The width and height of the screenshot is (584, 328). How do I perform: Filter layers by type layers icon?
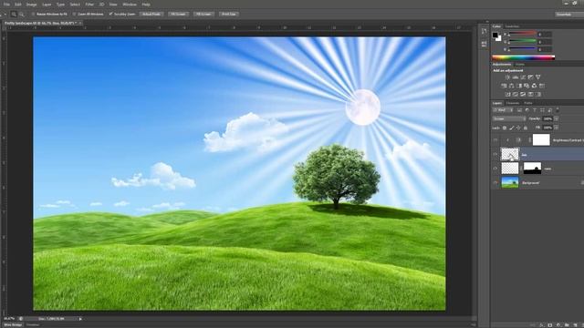535,110
